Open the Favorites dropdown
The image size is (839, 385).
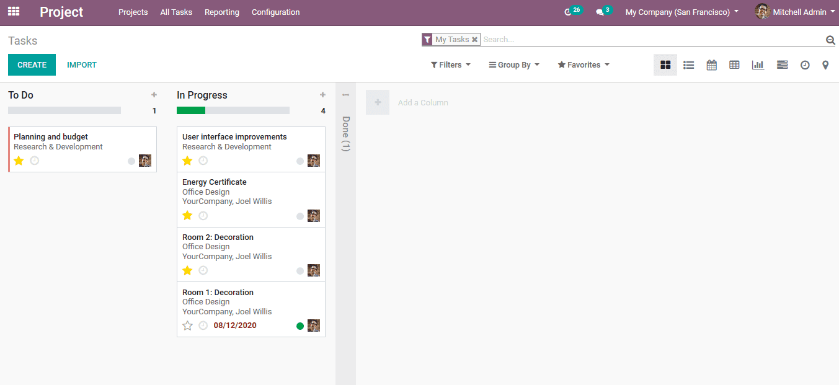584,64
